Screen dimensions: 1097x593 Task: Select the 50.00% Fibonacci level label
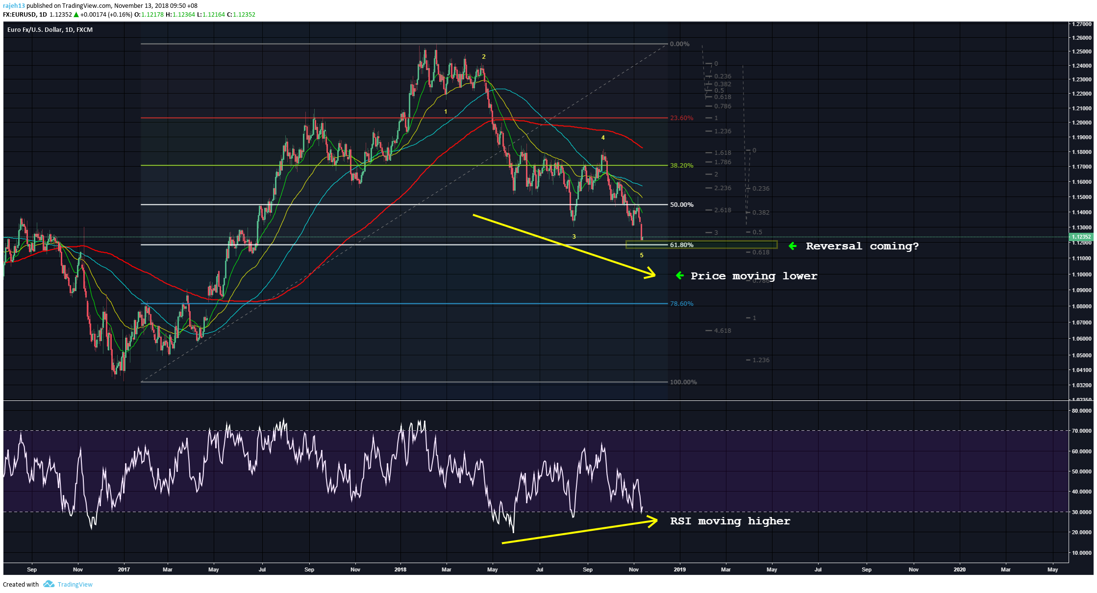(681, 205)
